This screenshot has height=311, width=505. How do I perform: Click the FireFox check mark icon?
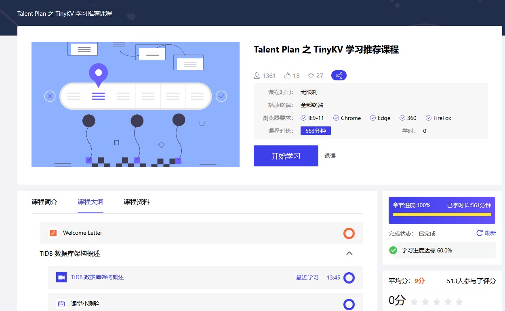coord(429,118)
